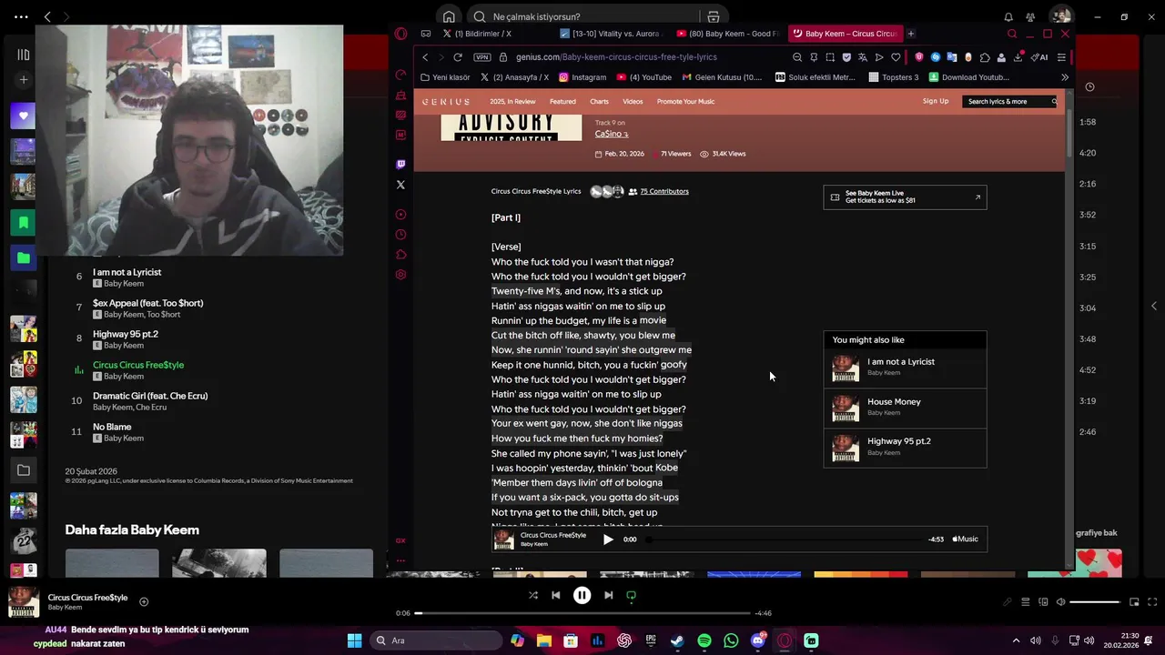Viewport: 1165px width, 655px height.
Task: Open the 75 Contributors link
Action: click(664, 191)
